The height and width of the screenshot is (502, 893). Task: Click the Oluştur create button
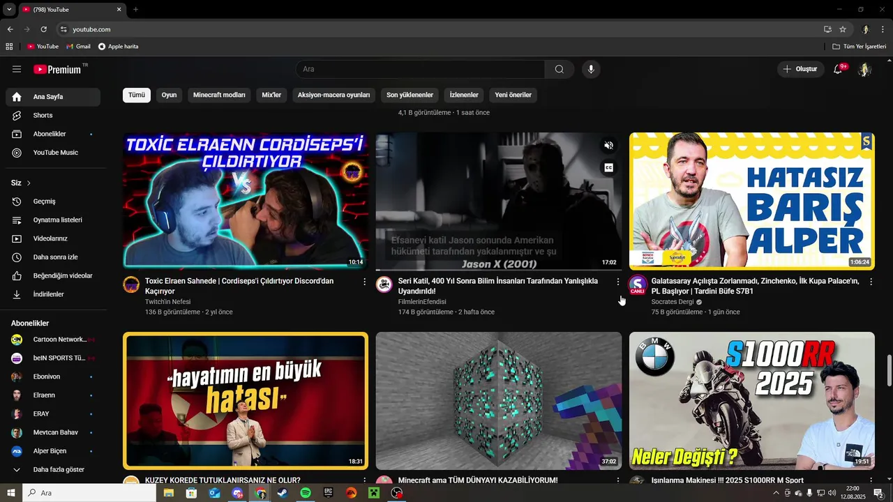click(800, 69)
